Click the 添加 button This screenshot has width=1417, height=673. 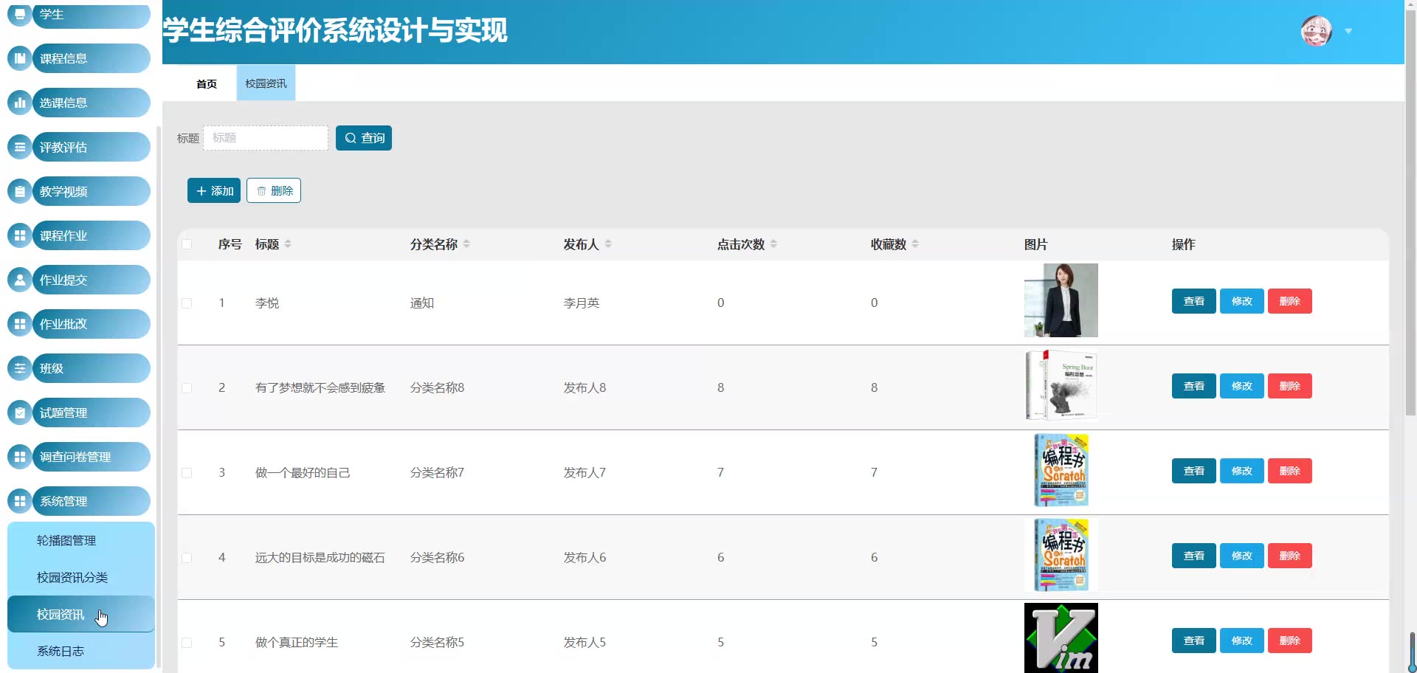214,190
